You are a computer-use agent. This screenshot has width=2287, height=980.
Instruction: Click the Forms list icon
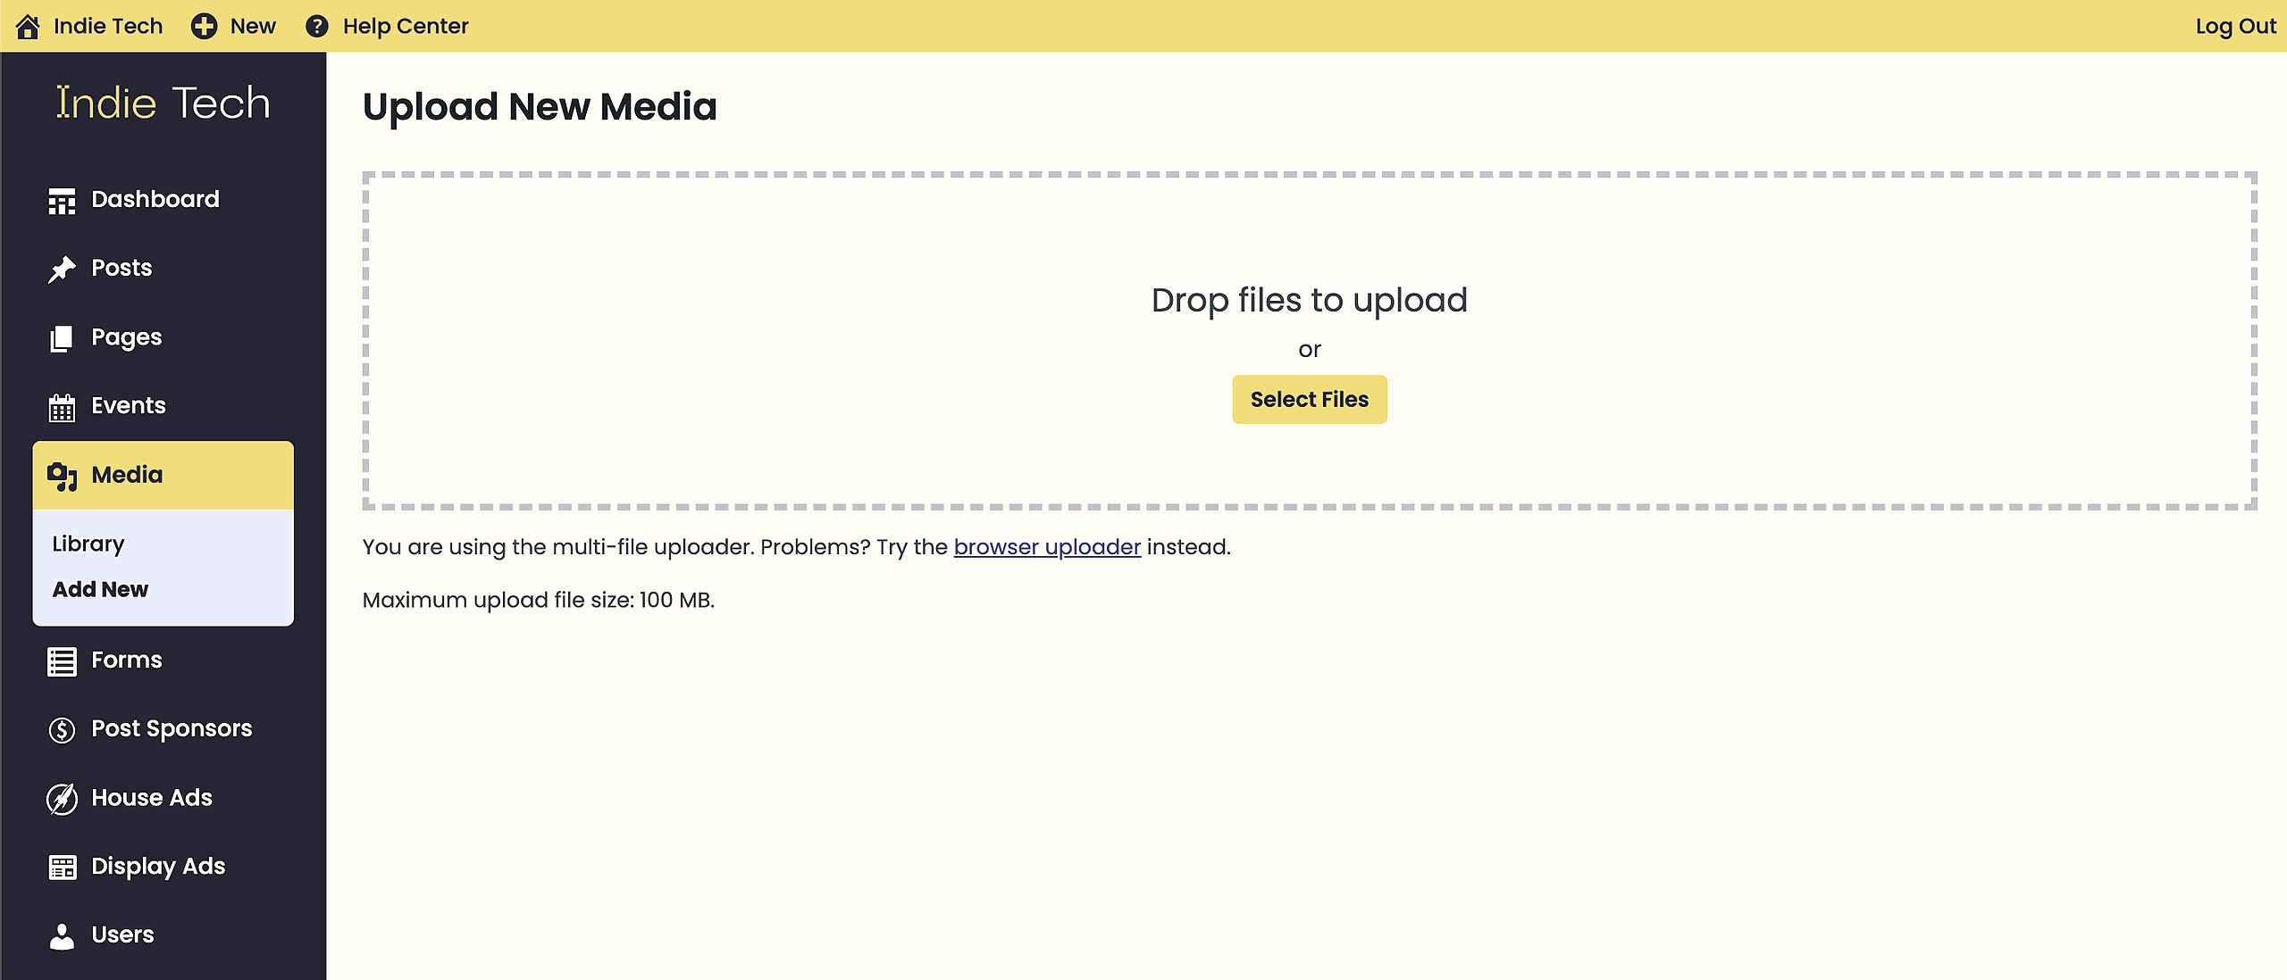pos(62,661)
